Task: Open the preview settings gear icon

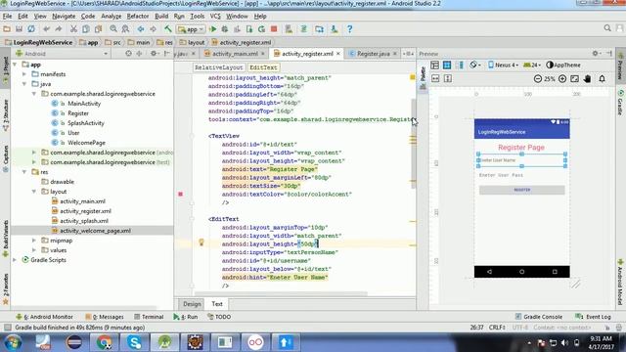Action: click(596, 53)
